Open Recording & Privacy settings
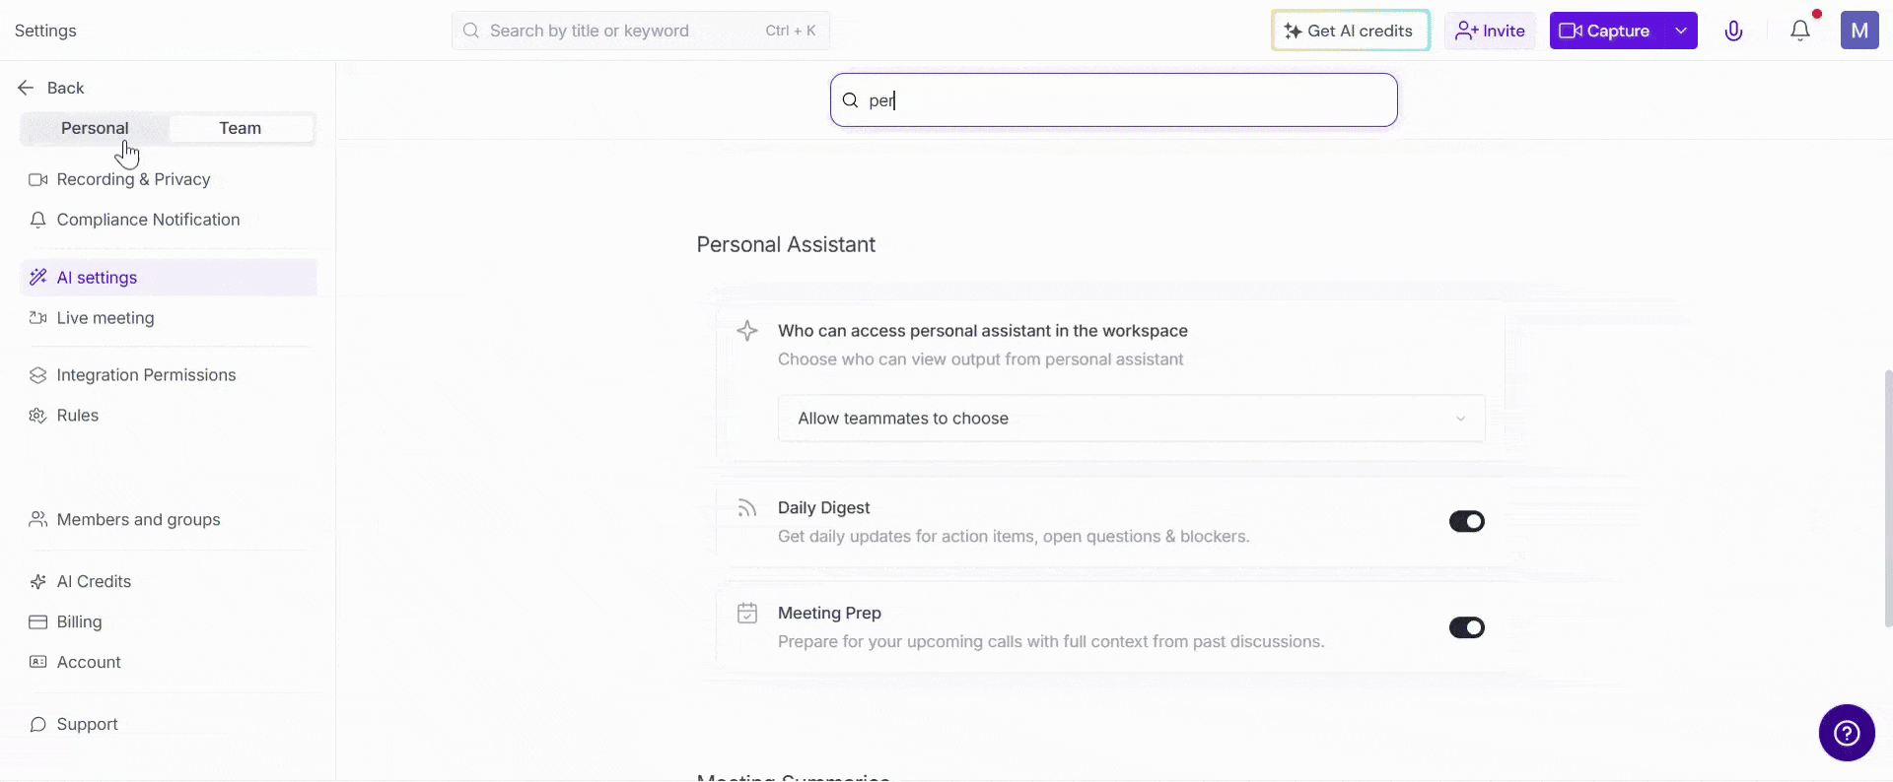This screenshot has width=1893, height=782. pos(169,179)
